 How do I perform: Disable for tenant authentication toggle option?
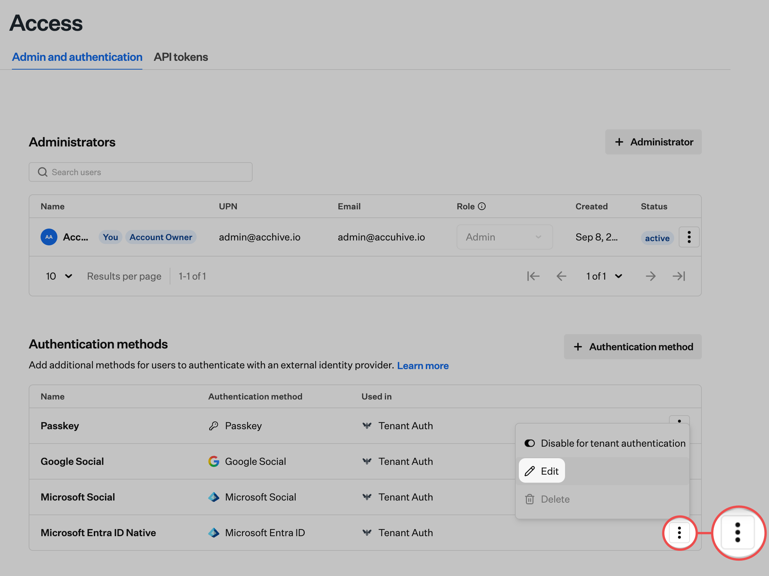605,443
